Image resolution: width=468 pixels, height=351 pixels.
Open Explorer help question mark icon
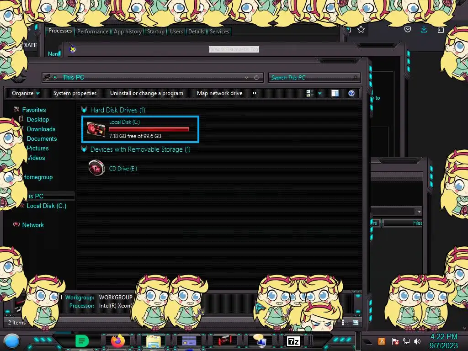click(351, 93)
